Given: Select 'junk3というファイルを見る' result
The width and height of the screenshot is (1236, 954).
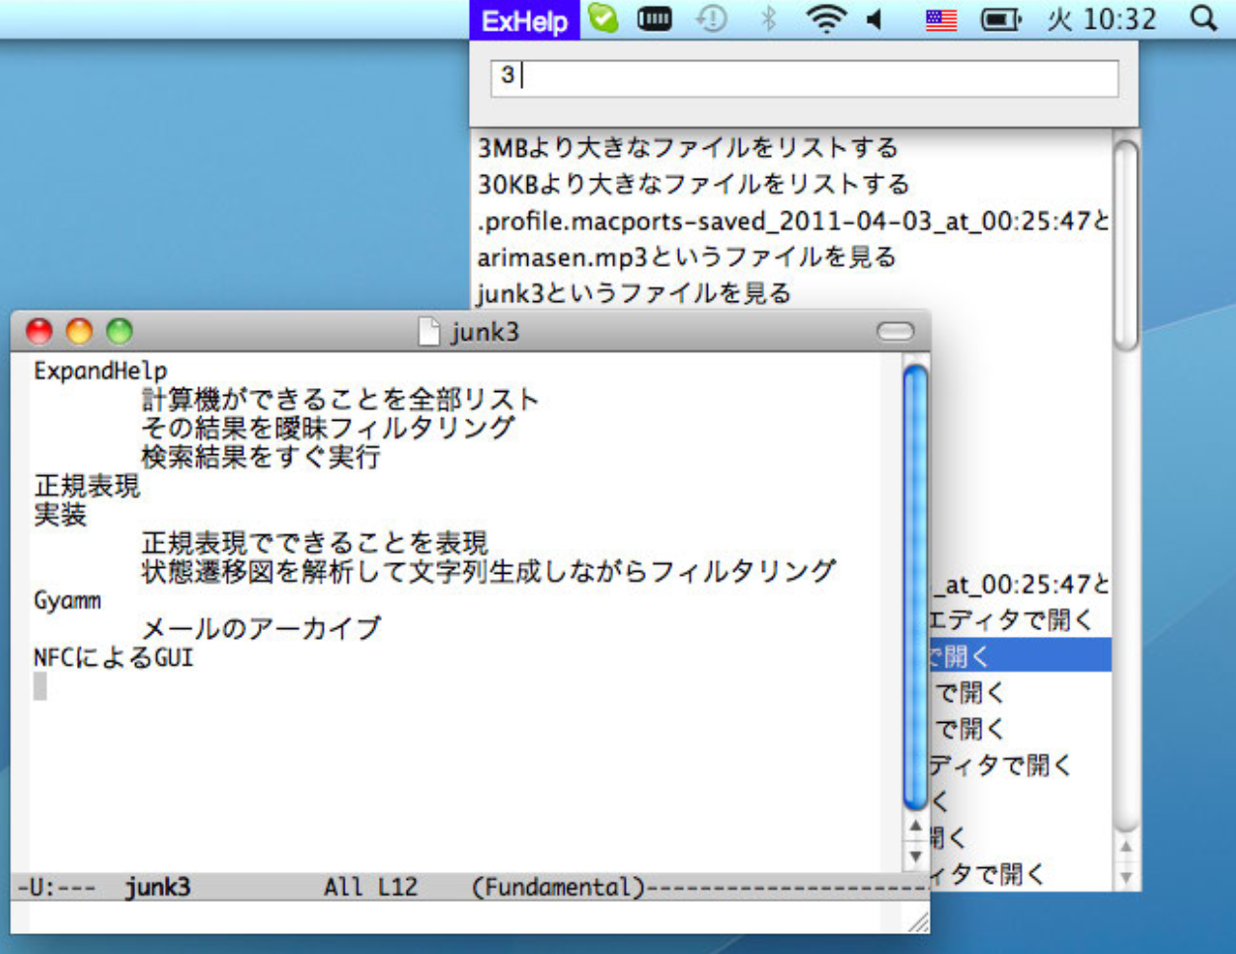Looking at the screenshot, I should click(x=634, y=293).
